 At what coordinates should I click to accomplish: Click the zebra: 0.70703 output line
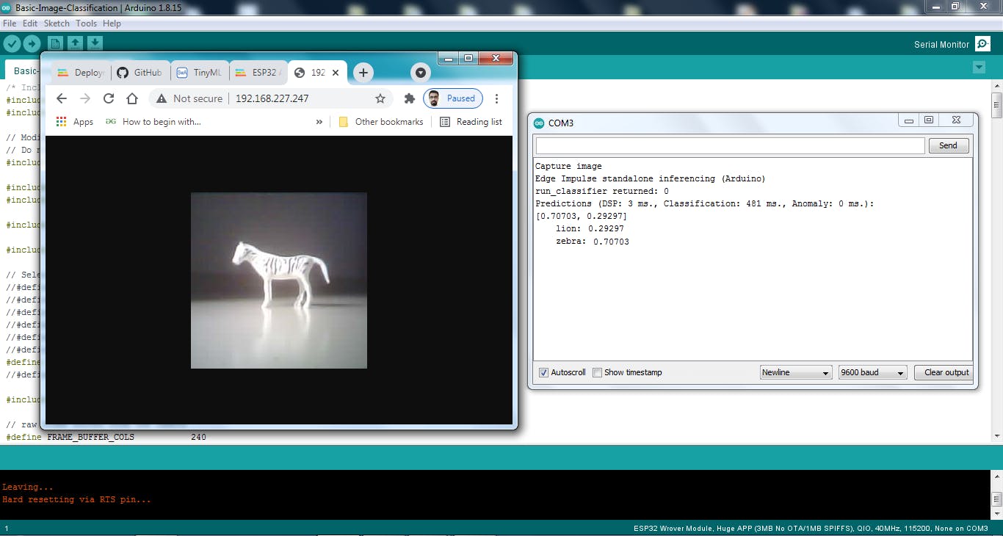pyautogui.click(x=593, y=242)
